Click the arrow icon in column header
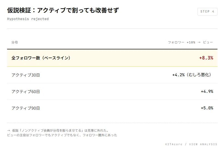Screen dimensions: 224x152 coord(199,42)
